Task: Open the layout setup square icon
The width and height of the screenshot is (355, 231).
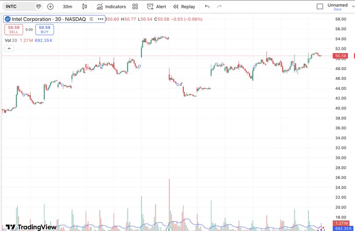Action: pyautogui.click(x=320, y=7)
